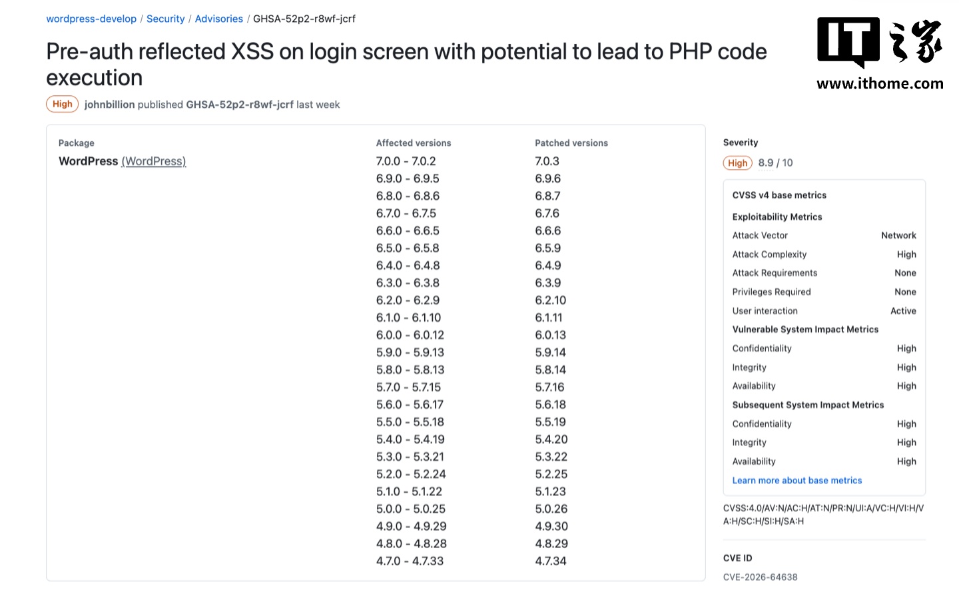Go to the Security breadcrumb

click(x=165, y=19)
